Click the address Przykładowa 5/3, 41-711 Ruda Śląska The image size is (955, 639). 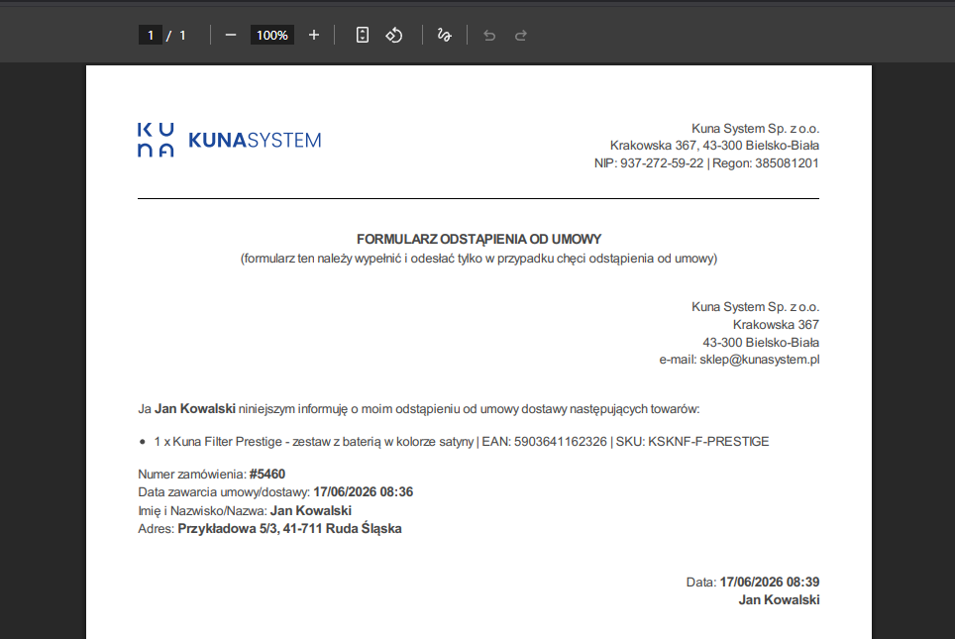[x=289, y=529]
